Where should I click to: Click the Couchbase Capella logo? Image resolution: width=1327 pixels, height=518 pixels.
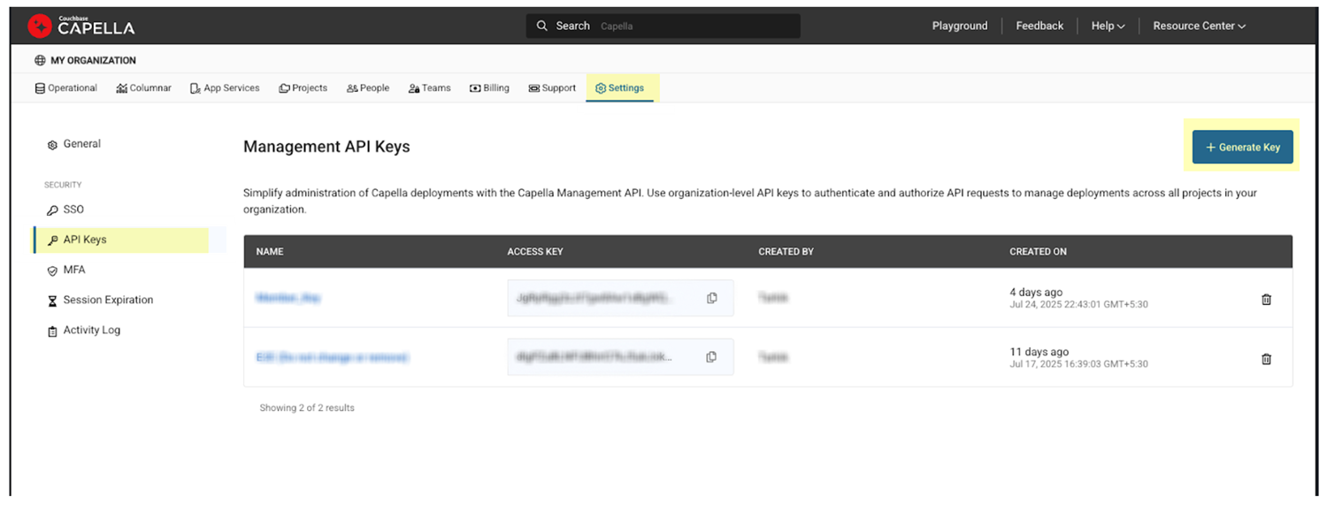point(81,26)
